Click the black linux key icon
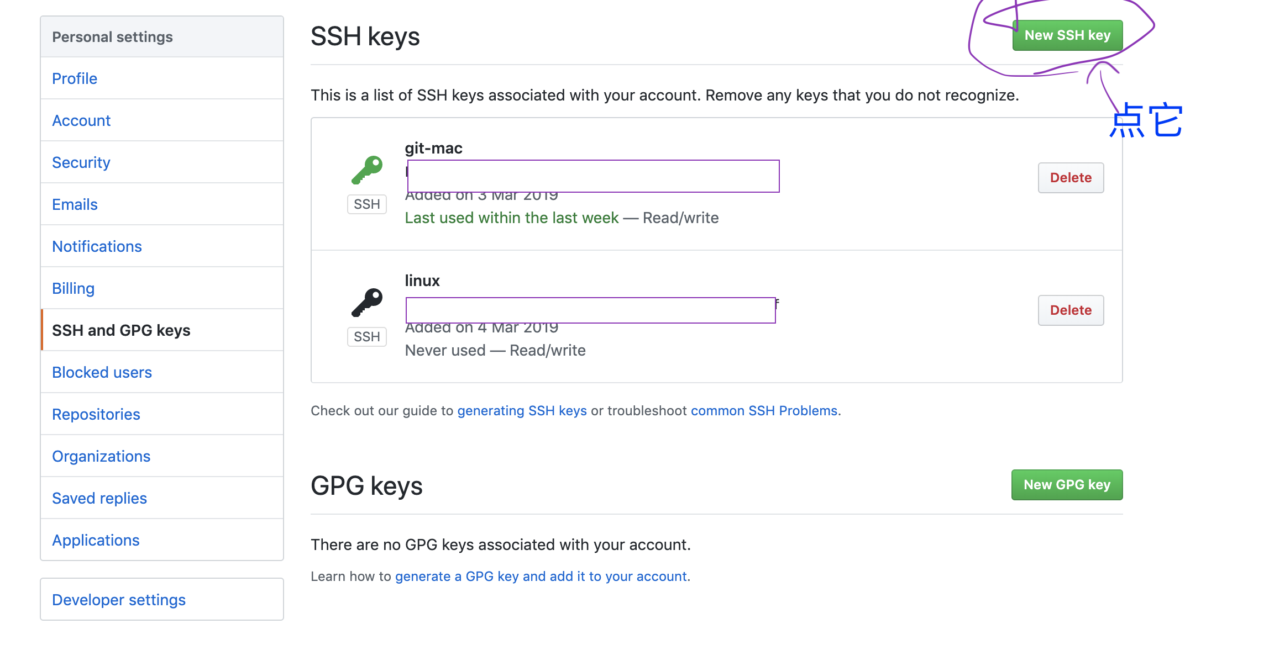 367,302
